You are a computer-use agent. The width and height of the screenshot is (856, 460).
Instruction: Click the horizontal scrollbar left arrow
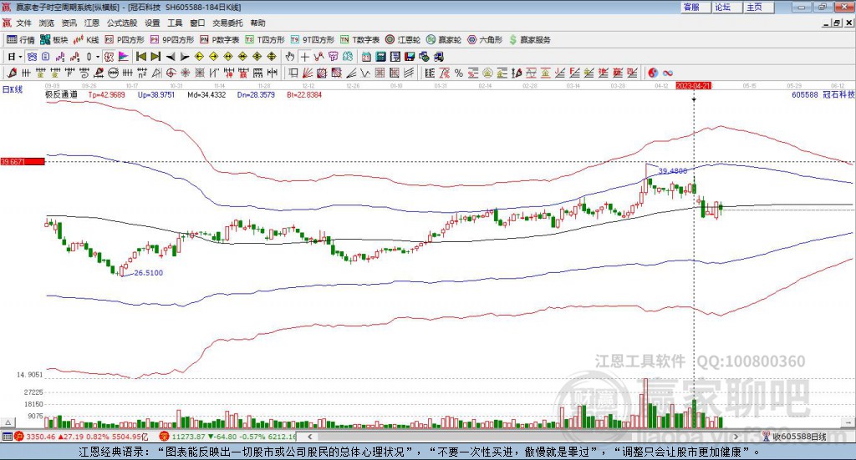309,437
